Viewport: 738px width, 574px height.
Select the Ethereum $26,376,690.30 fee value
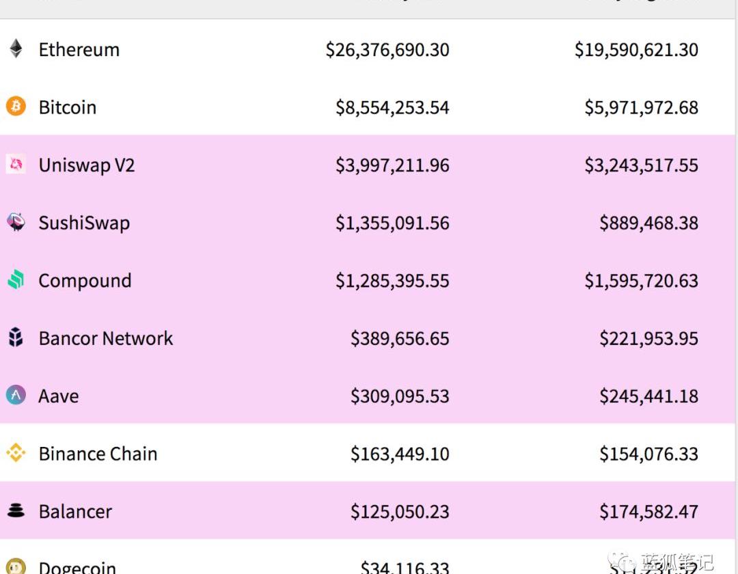click(387, 50)
